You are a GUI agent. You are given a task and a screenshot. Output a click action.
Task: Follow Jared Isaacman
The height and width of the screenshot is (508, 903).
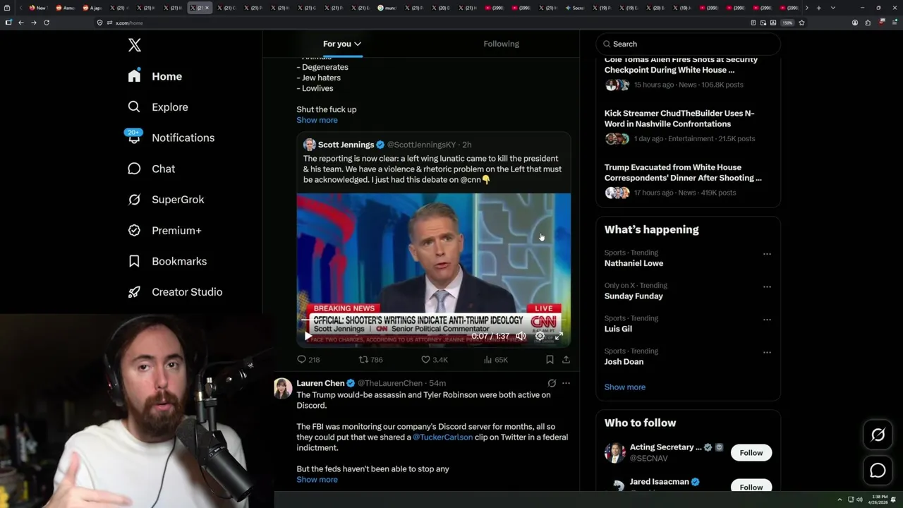[751, 486]
